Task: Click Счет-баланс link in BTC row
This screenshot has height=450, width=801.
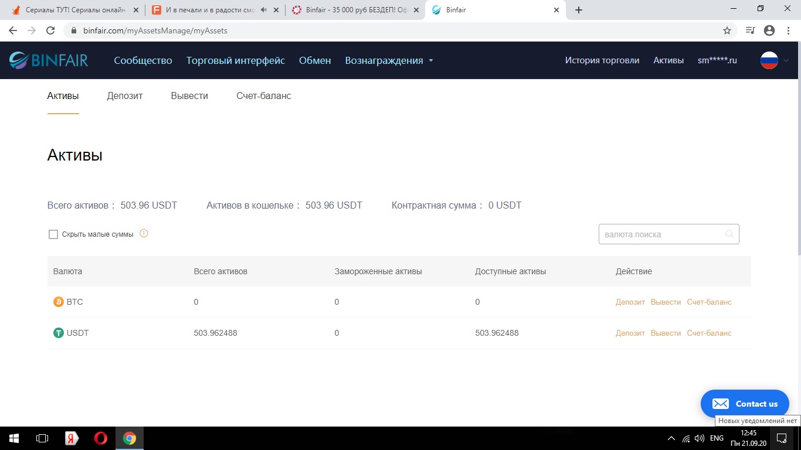Action: pyautogui.click(x=710, y=302)
